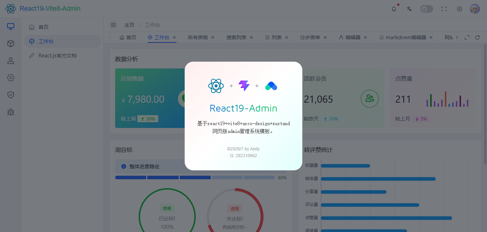
Task: Click the React19-Admin title in the dialog
Action: [243, 108]
